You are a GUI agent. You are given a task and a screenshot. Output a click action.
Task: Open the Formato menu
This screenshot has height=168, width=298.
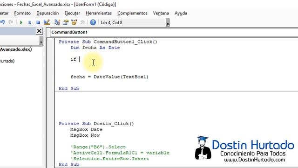coord(22,13)
